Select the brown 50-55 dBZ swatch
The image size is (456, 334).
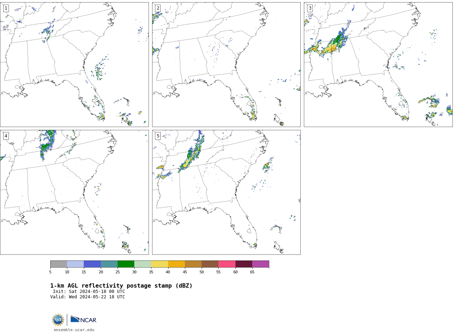(210, 264)
